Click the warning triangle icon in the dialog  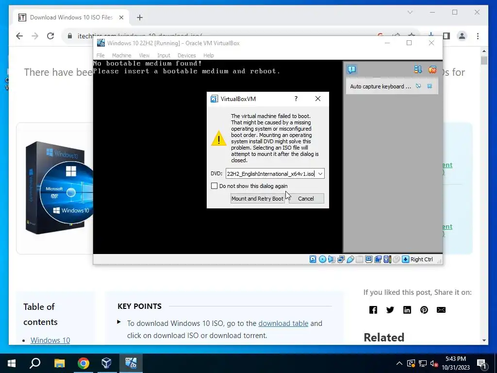tap(219, 138)
